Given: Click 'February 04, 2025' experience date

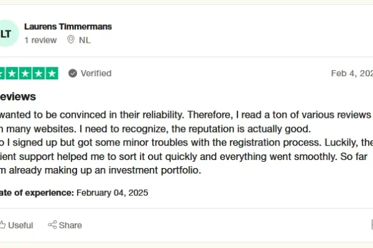Looking at the screenshot, I should (113, 193).
